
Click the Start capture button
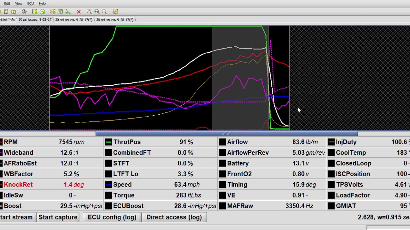click(58, 217)
